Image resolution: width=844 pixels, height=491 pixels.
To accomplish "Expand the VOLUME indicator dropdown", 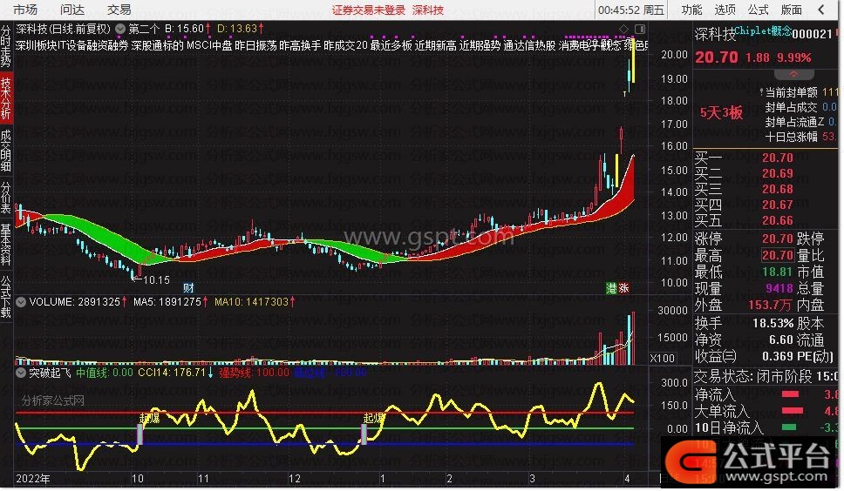I will (x=20, y=302).
